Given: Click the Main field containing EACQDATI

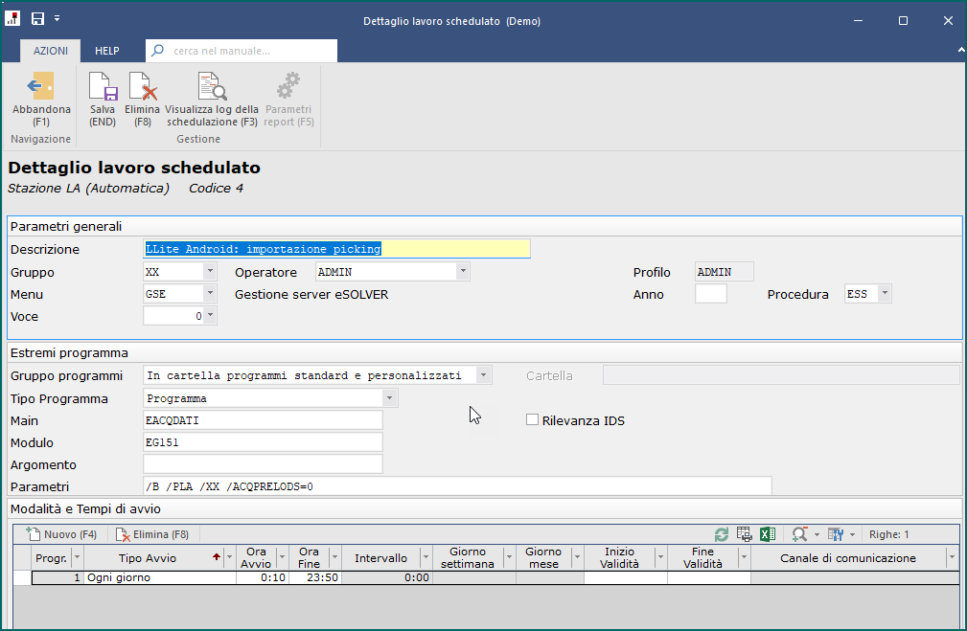Looking at the screenshot, I should point(263,420).
